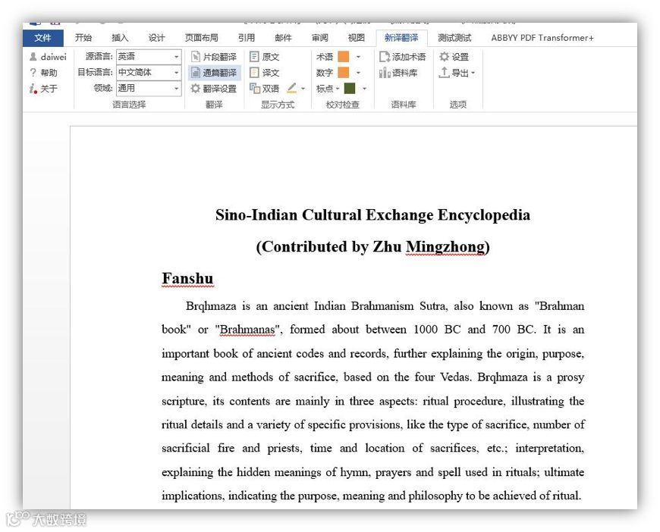
Task: Click the word "philosophy" in last line
Action: tap(435, 496)
